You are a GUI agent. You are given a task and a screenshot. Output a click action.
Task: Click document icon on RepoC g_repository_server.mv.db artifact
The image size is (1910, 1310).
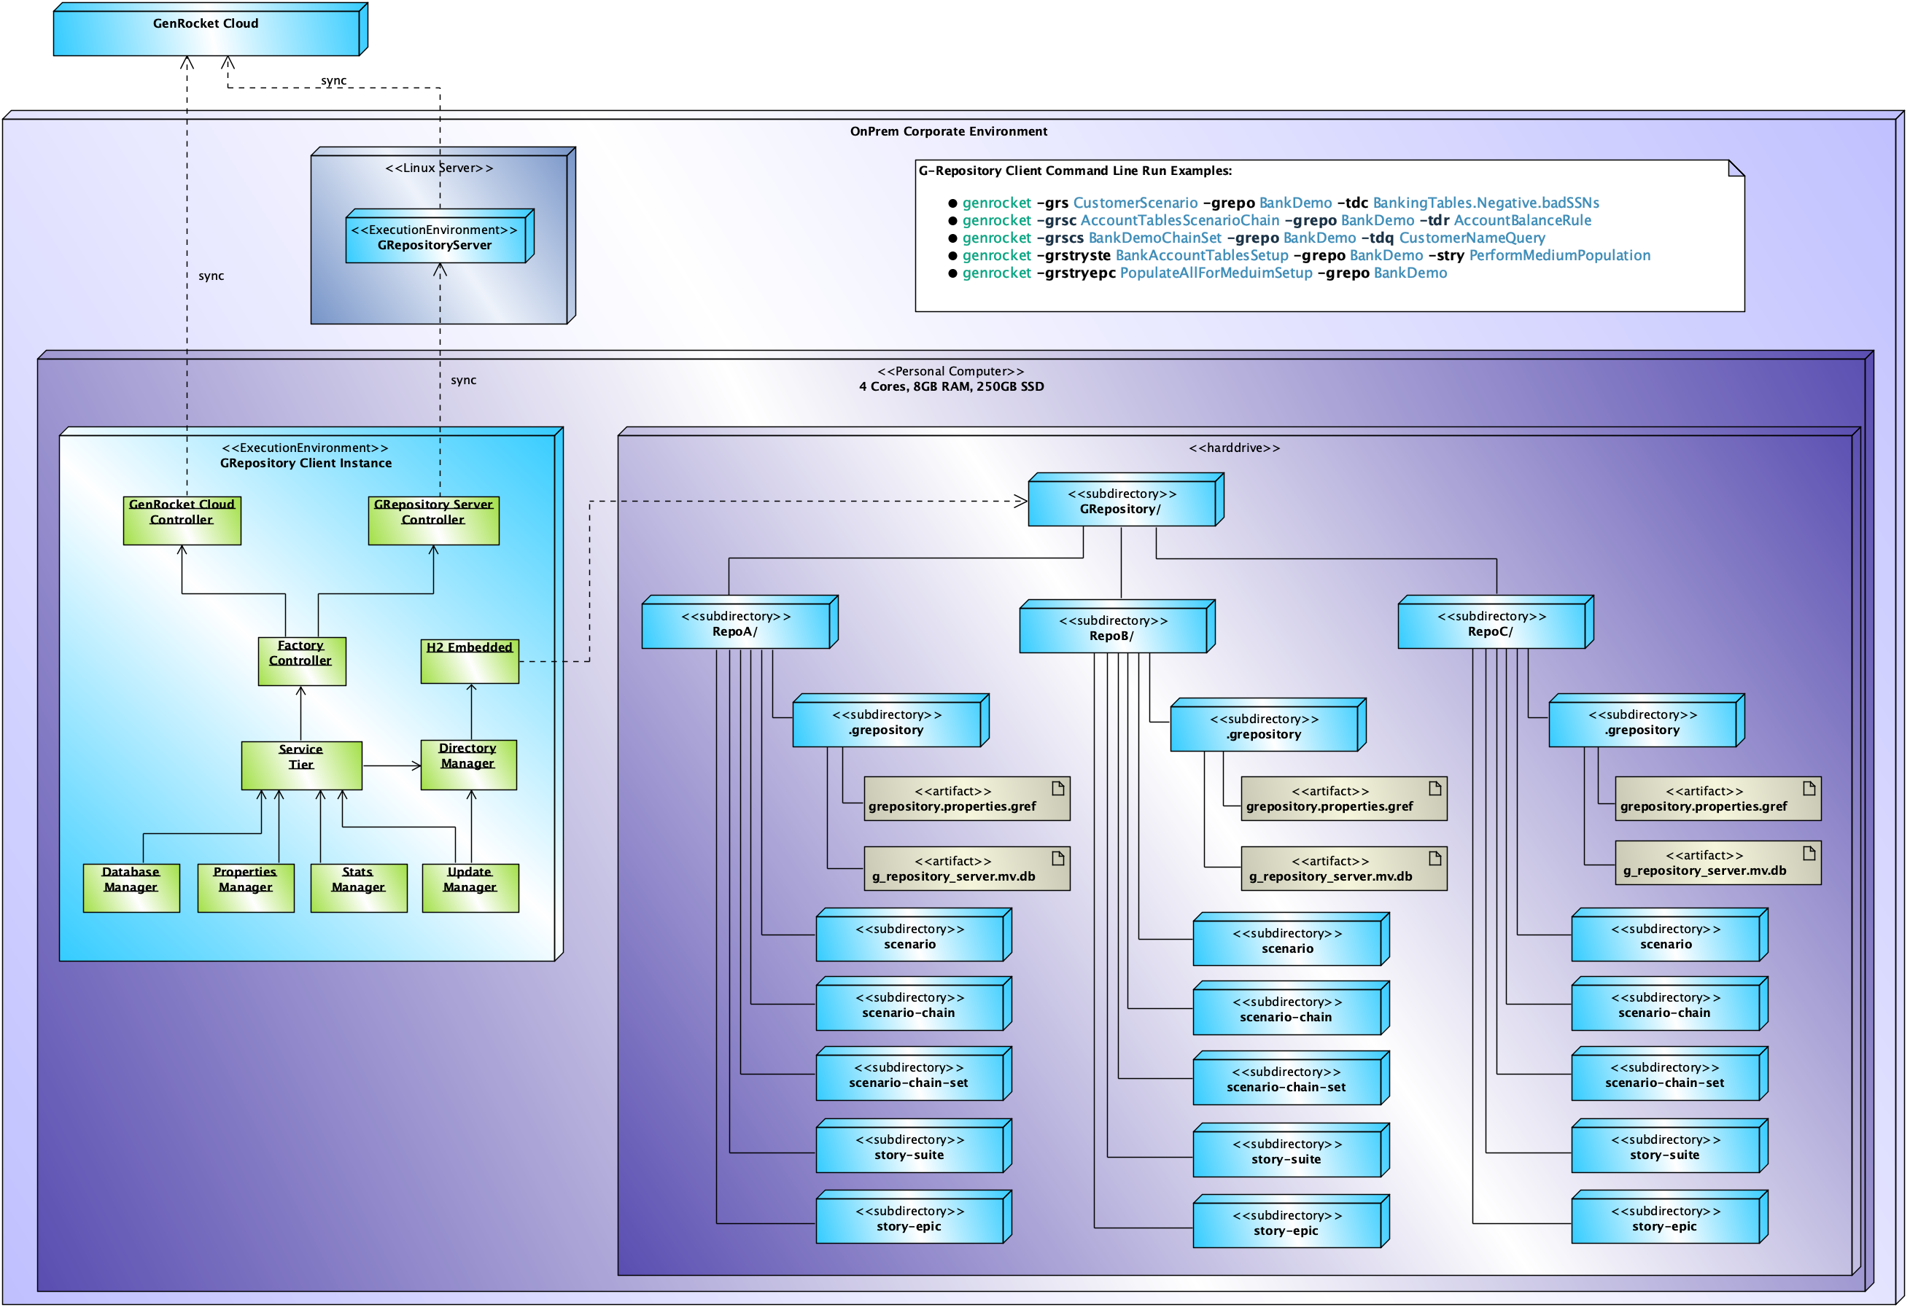tap(1809, 854)
